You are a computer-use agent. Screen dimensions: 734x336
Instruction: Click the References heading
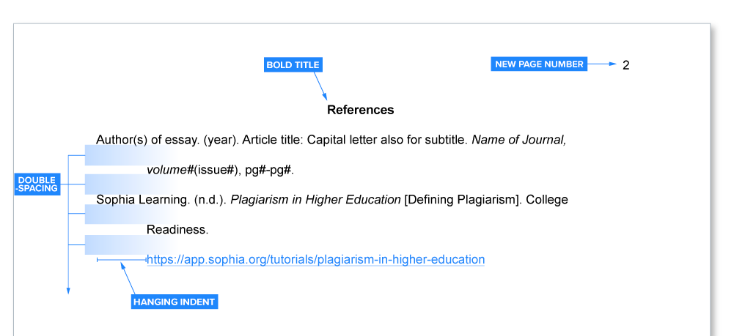[361, 110]
